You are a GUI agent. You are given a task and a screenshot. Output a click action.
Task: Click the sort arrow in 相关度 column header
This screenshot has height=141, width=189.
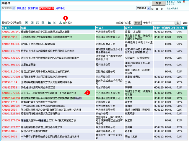click(x=185, y=28)
